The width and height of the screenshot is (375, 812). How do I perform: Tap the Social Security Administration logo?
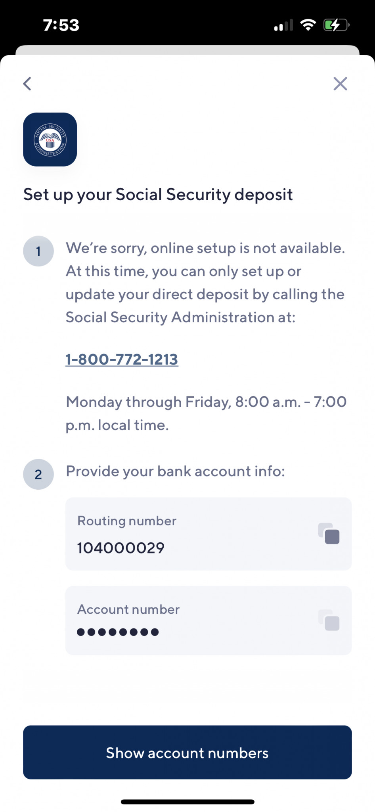pos(50,140)
